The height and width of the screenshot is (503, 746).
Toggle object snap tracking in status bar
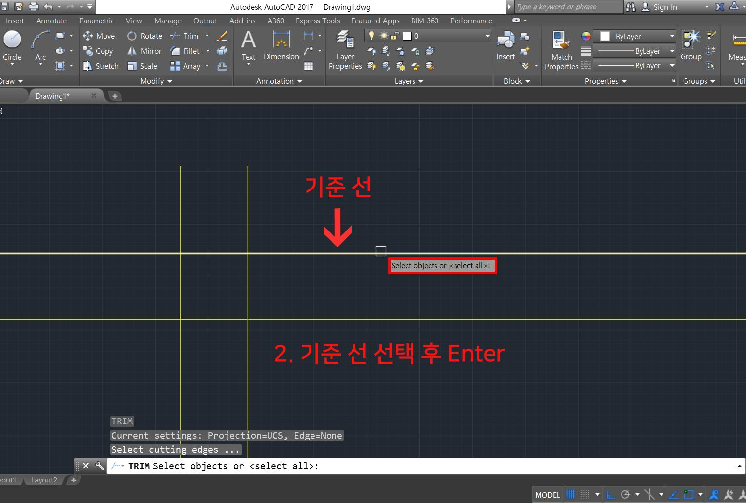[674, 495]
